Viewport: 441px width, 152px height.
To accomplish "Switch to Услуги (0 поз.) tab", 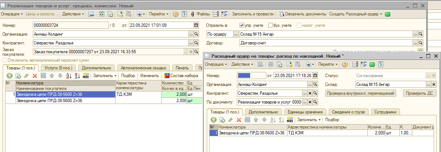I will tap(59, 68).
